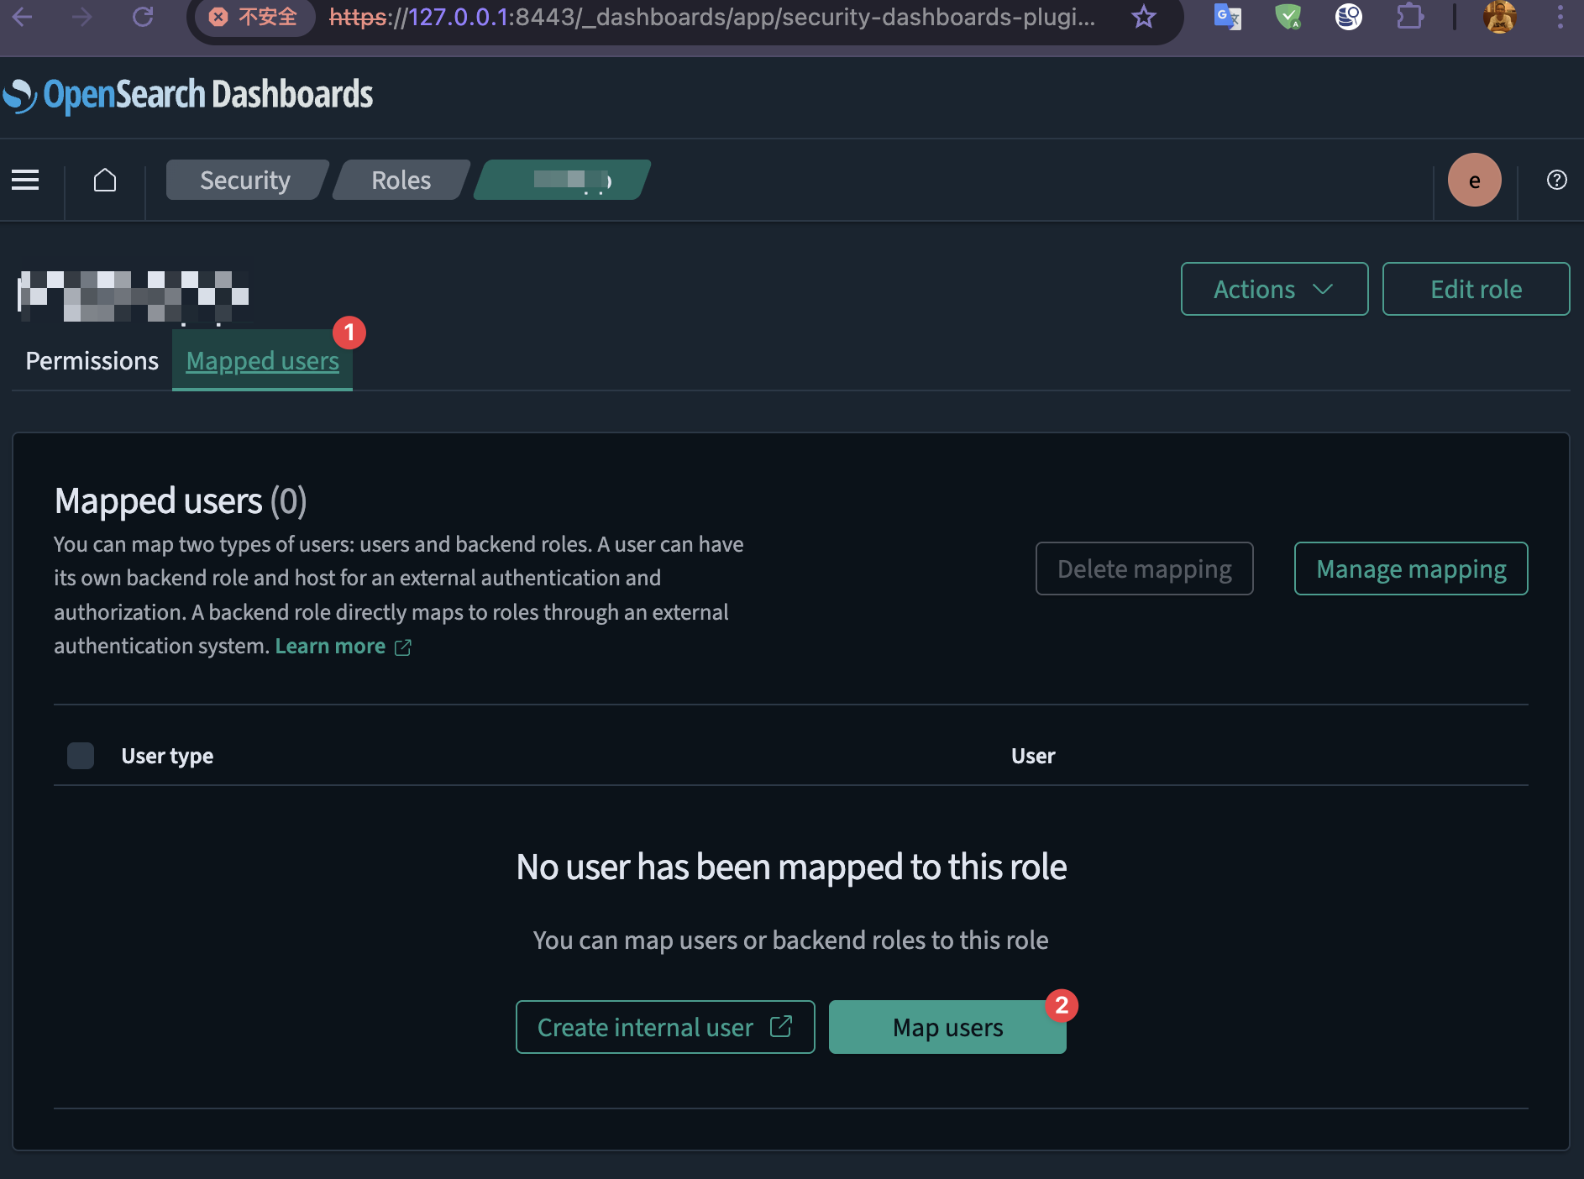Click 'No user has been mapped to this role'
1584x1179 pixels.
tap(791, 867)
